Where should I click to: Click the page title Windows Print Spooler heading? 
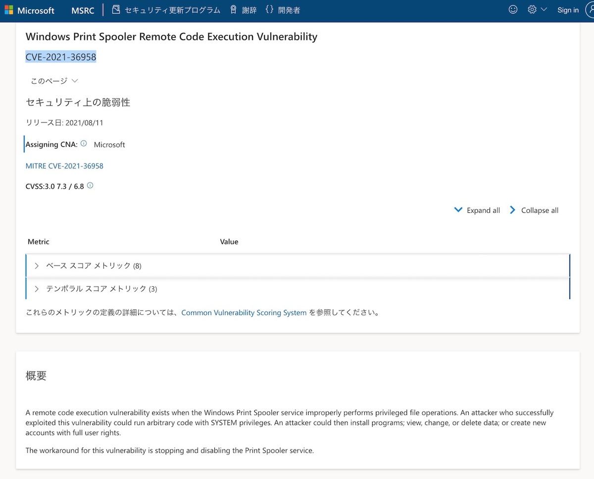171,37
